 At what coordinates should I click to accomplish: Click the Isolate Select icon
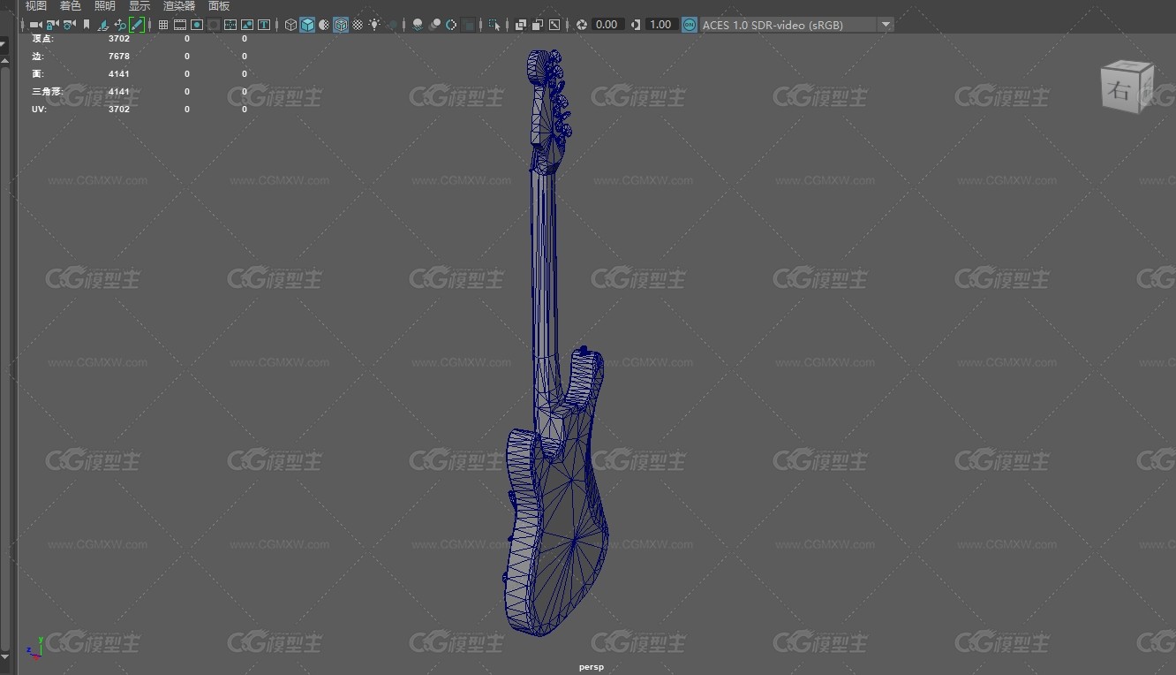pos(494,25)
